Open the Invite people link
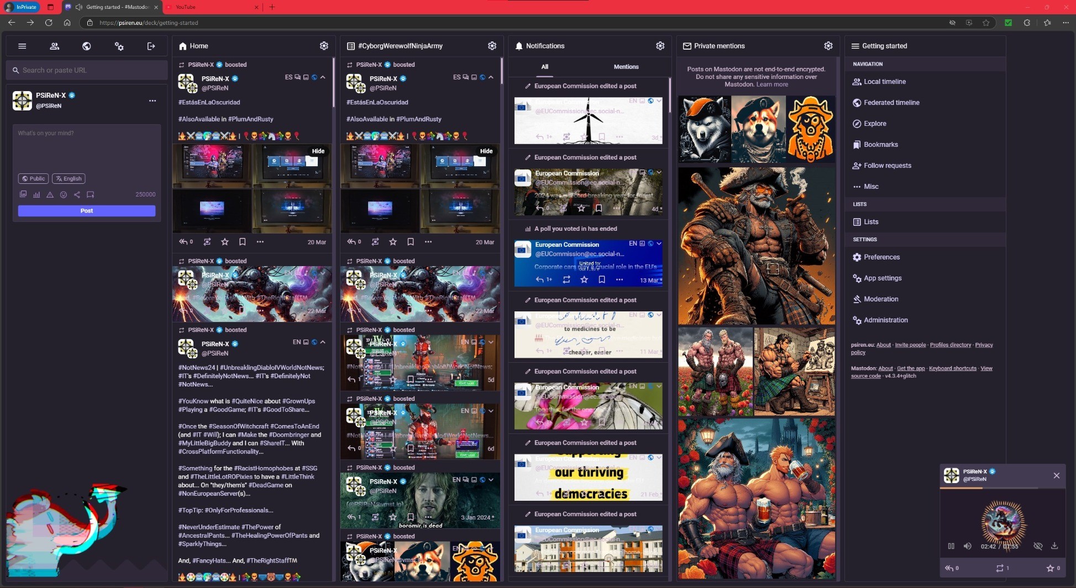Viewport: 1076px width, 588px height. [x=910, y=345]
